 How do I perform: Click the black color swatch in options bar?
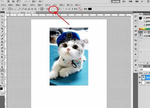(x=90, y=9)
